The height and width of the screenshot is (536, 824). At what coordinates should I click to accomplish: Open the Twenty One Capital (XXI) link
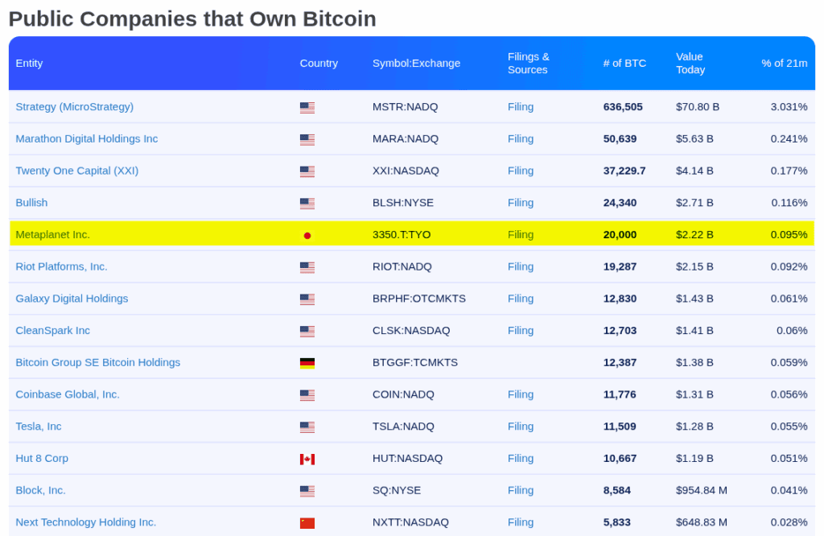77,171
